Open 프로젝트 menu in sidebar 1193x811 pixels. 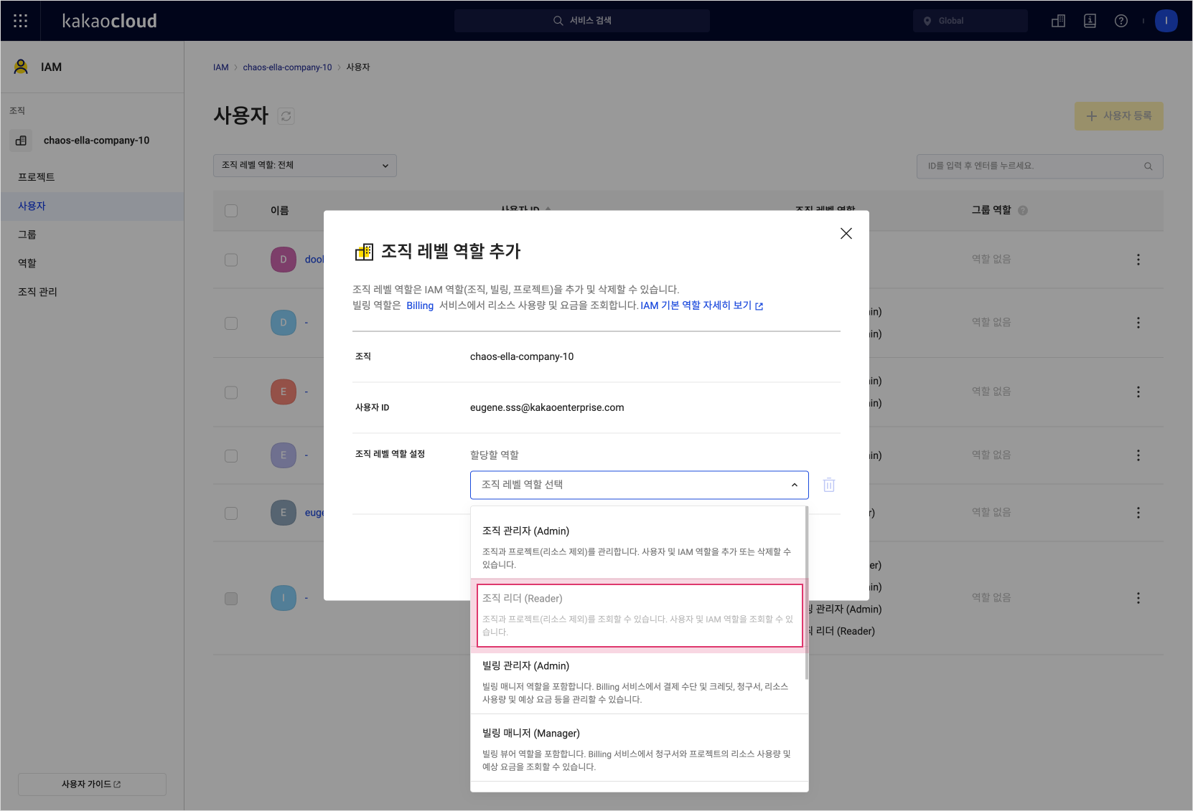pyautogui.click(x=92, y=177)
